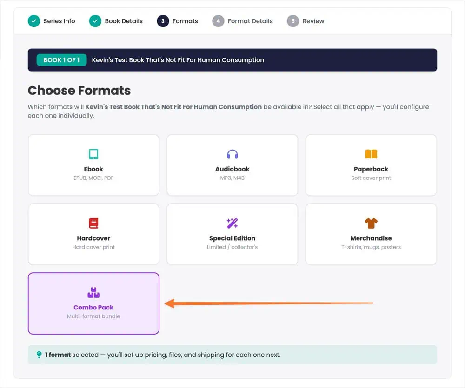Viewport: 465px width, 388px height.
Task: Click the red Hardcover book icon
Action: (93, 223)
